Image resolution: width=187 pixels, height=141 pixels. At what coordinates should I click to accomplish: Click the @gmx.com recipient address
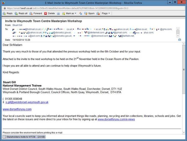coord(161,29)
